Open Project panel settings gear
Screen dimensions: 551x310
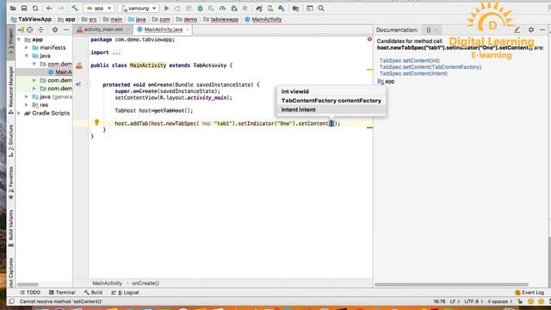[x=55, y=30]
